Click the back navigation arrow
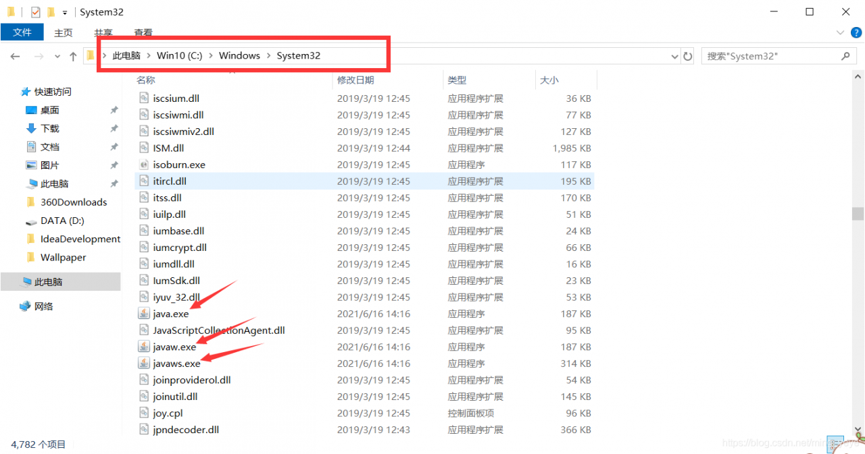 16,57
